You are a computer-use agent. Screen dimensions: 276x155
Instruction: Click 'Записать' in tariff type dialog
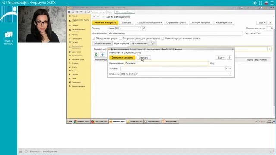tap(144, 58)
